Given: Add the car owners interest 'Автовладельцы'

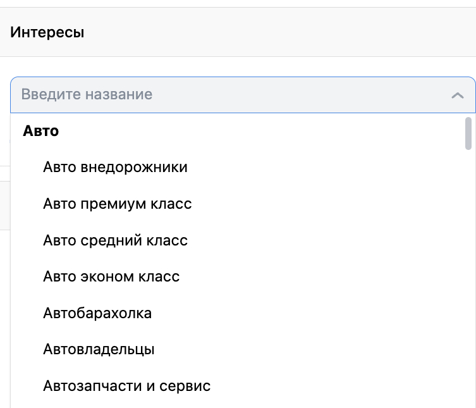Looking at the screenshot, I should point(99,349).
